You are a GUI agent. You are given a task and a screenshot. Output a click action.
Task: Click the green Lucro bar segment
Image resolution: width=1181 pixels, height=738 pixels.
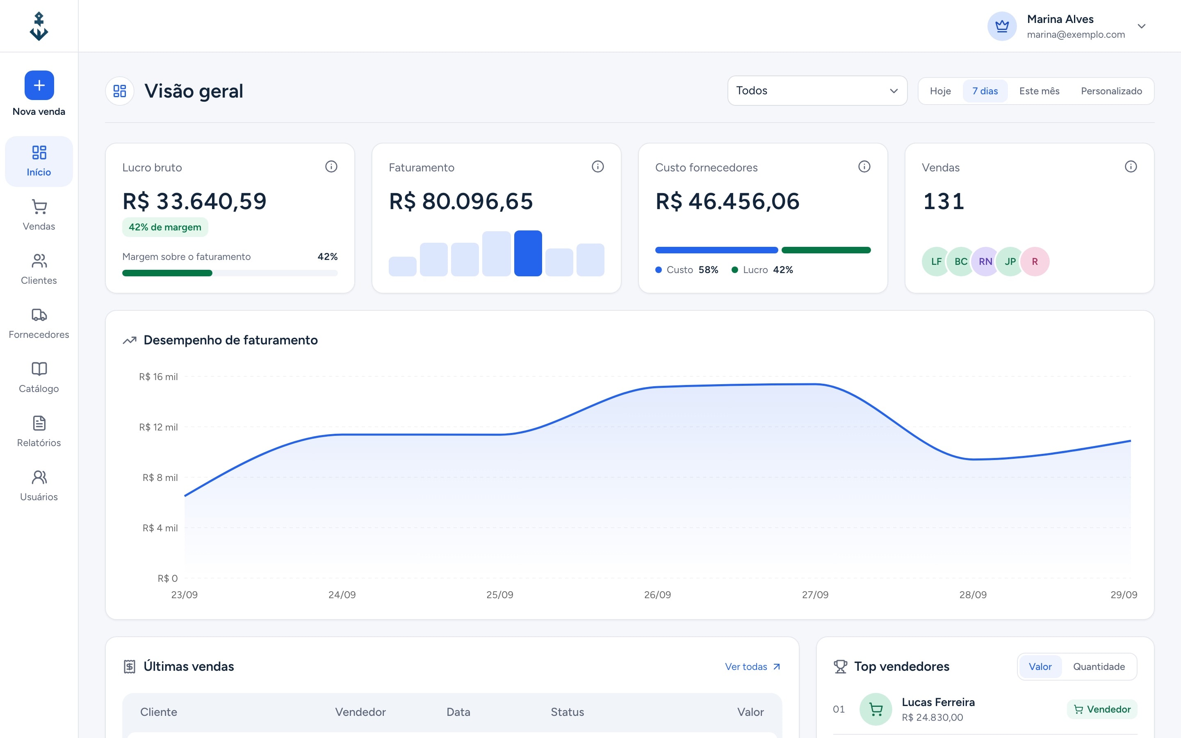(x=826, y=251)
